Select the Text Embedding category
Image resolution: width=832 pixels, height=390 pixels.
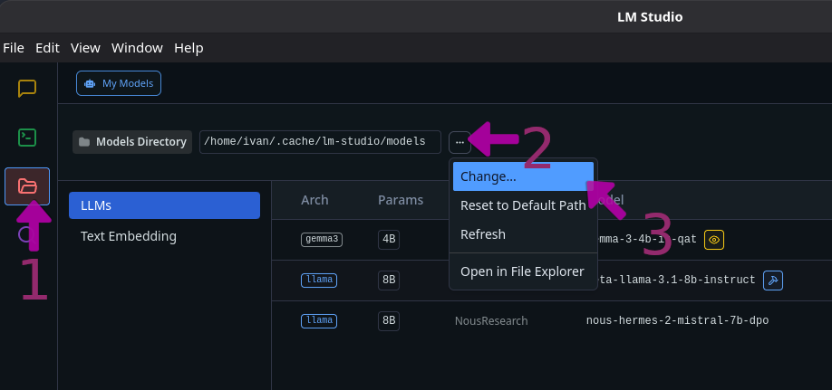pos(164,236)
